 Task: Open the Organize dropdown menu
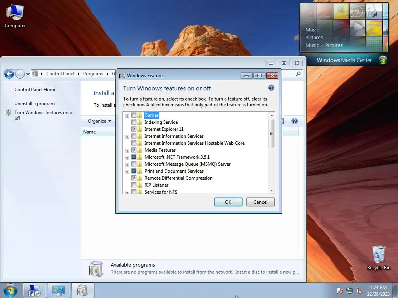(x=99, y=121)
